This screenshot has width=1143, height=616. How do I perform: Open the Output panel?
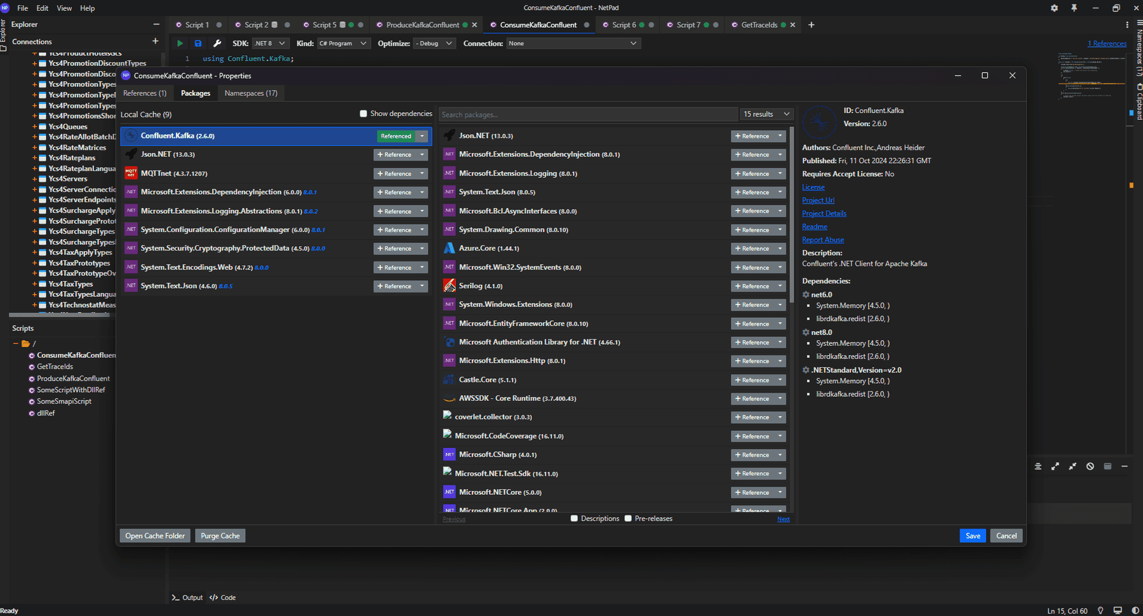click(x=187, y=597)
